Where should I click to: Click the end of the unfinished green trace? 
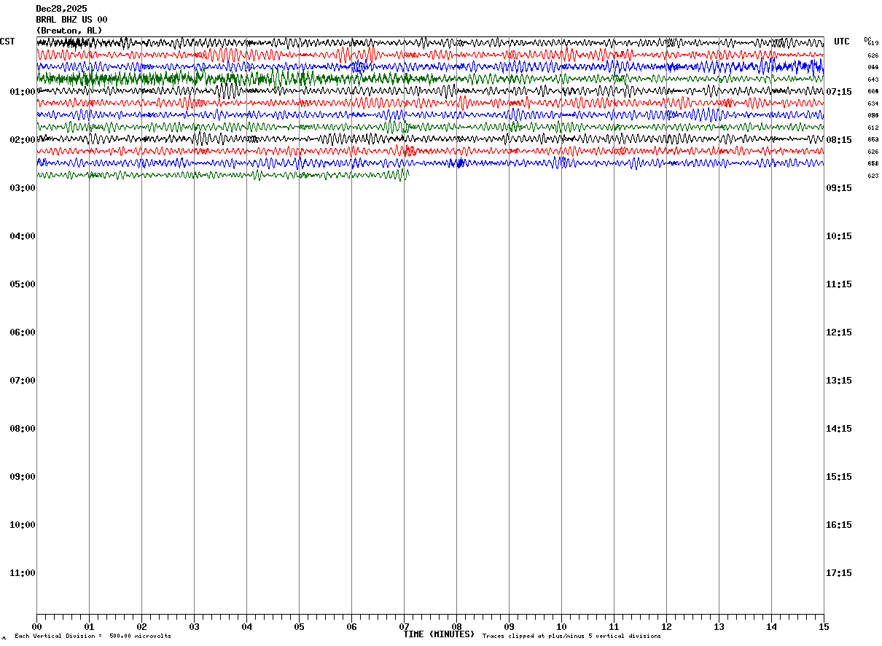point(408,174)
